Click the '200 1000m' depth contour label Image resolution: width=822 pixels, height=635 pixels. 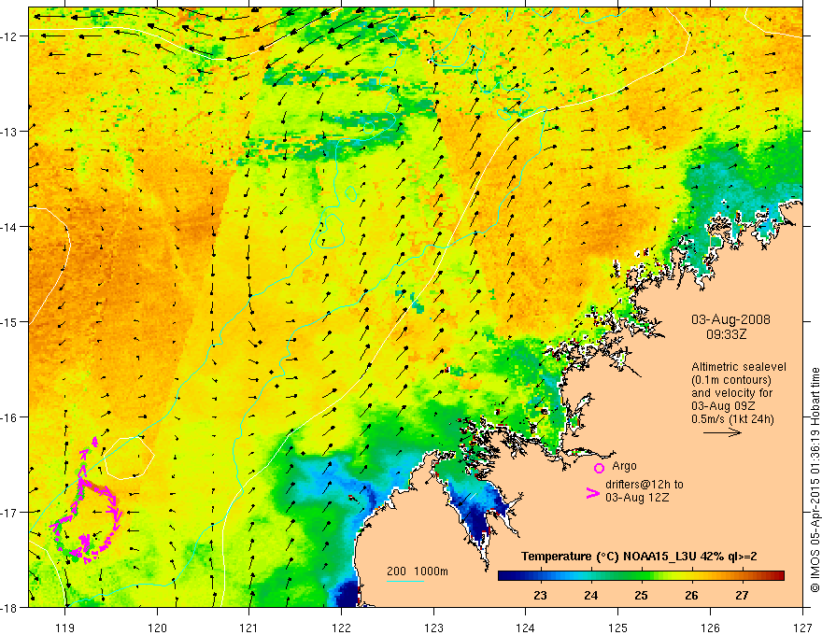(x=418, y=571)
